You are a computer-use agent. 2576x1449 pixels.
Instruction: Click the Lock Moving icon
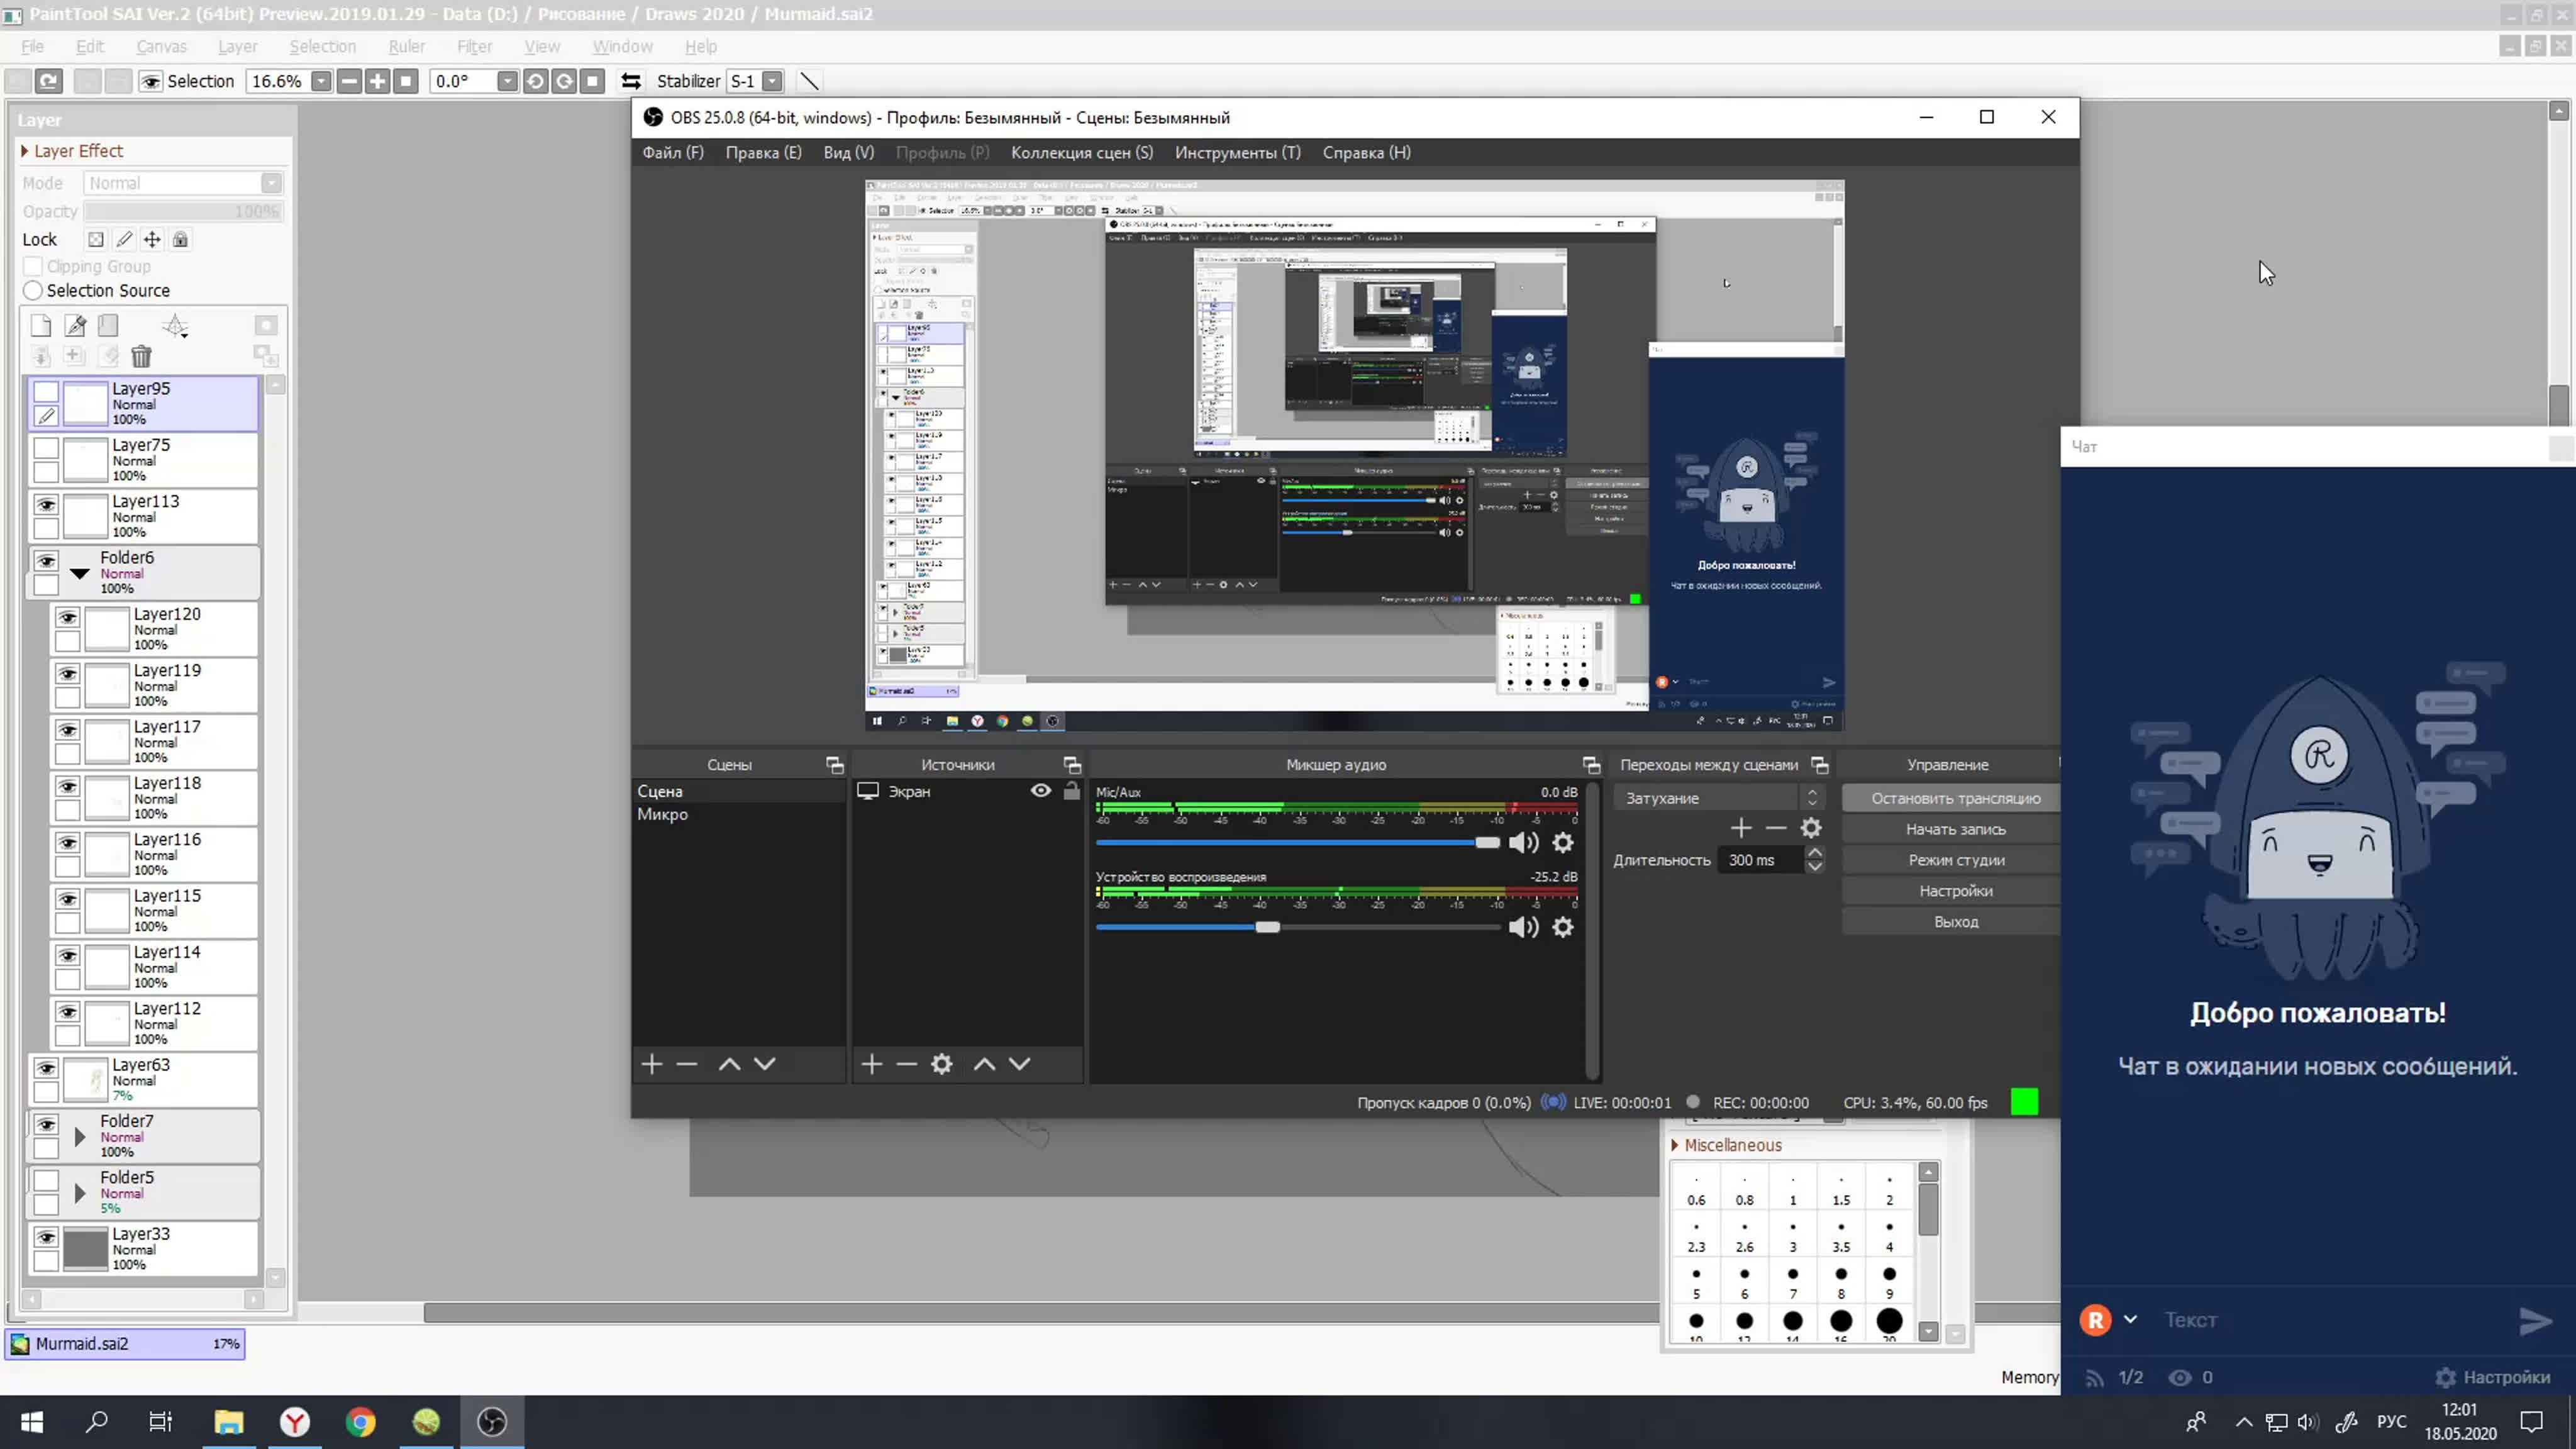152,239
